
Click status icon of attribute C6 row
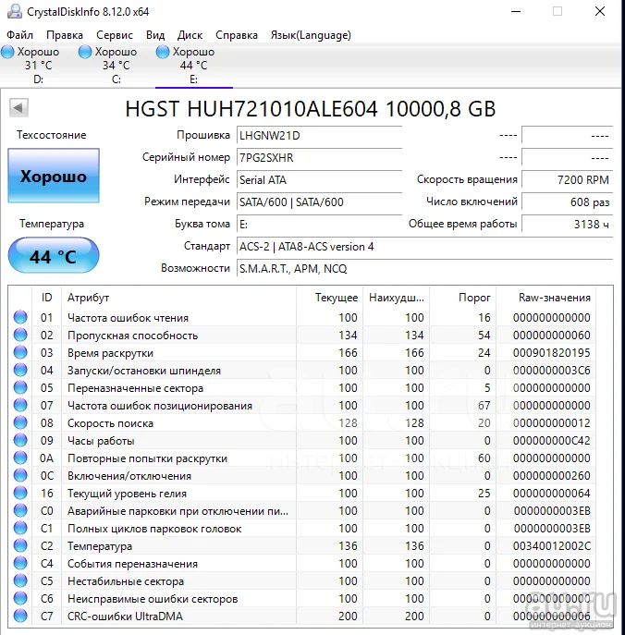20,598
